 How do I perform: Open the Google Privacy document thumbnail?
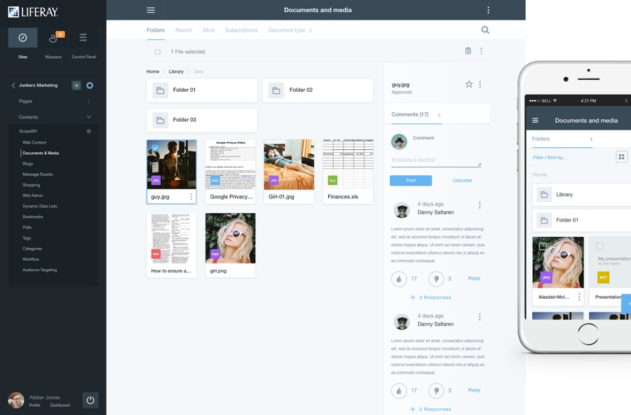pyautogui.click(x=230, y=165)
